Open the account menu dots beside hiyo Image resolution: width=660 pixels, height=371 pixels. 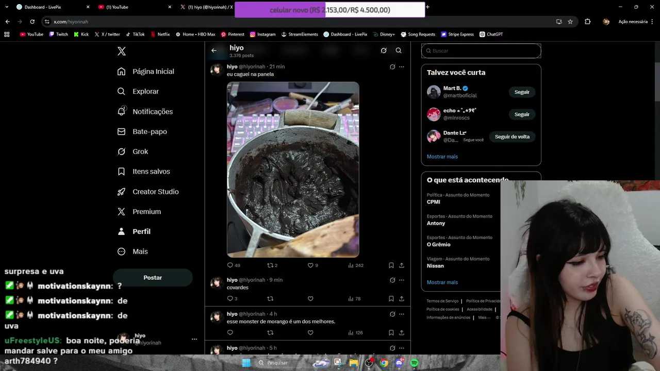194,339
